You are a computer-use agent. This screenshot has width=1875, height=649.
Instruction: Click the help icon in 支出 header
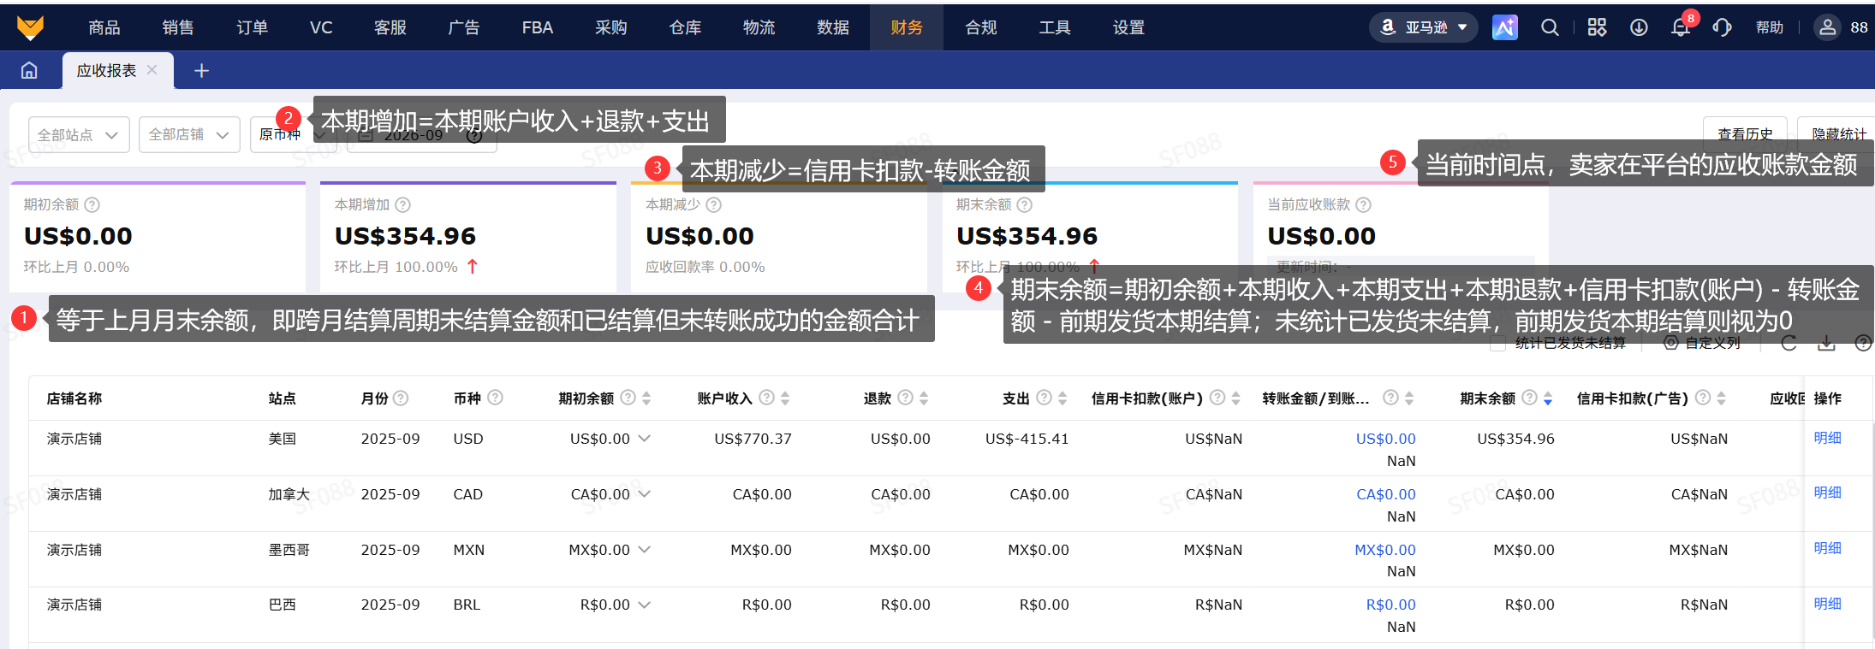1044,398
